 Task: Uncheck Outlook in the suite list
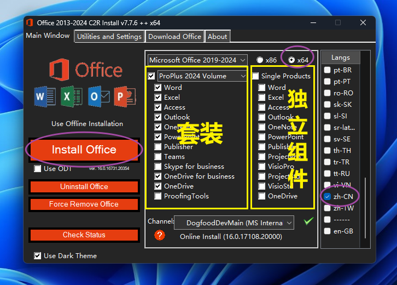(x=157, y=117)
